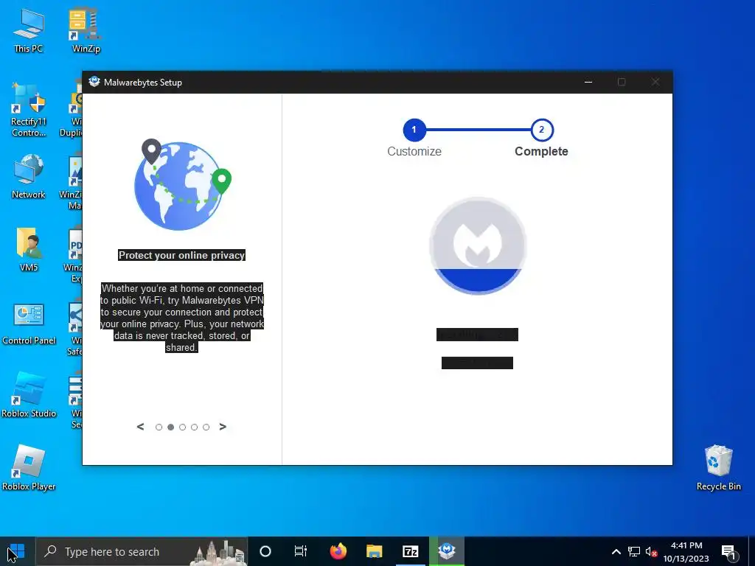The height and width of the screenshot is (566, 755).
Task: Open Control Panel desktop icon
Action: click(x=29, y=324)
